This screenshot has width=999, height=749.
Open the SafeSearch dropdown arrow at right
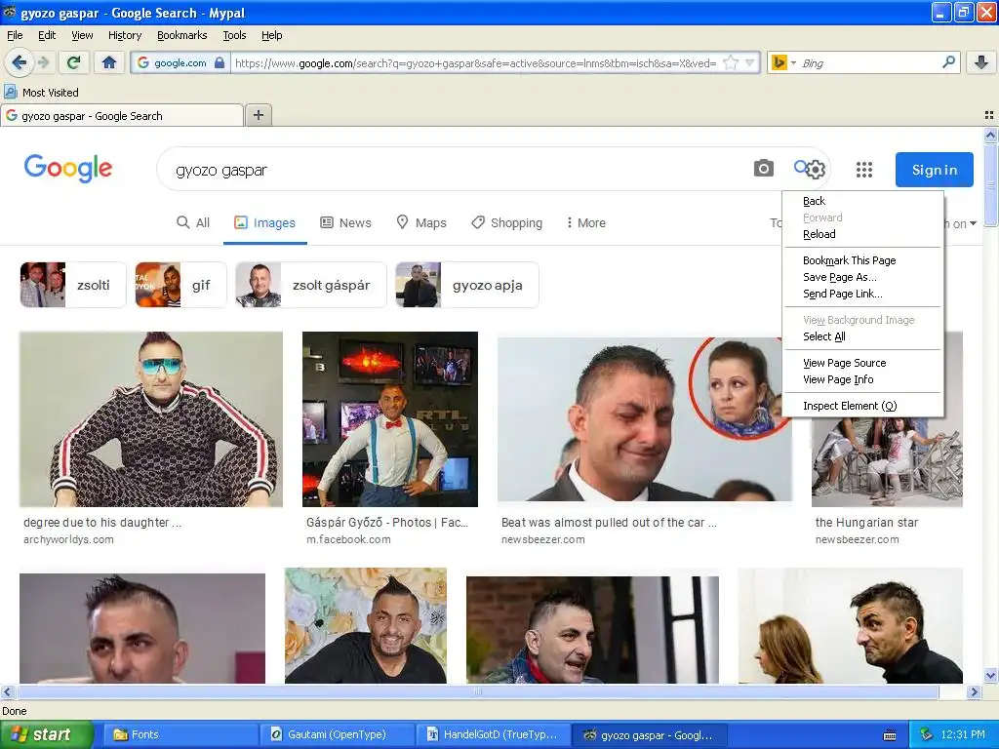pos(973,223)
